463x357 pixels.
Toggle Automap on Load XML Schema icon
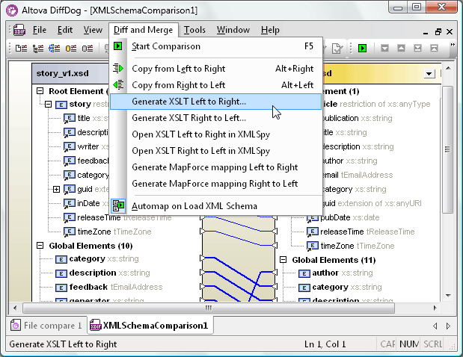point(118,205)
